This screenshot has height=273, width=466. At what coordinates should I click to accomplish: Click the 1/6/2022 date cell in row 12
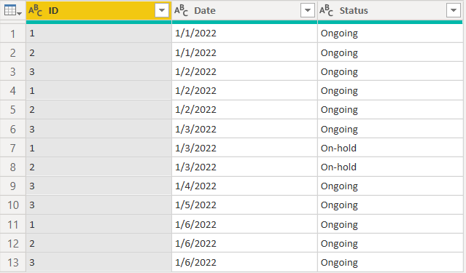[x=244, y=244]
